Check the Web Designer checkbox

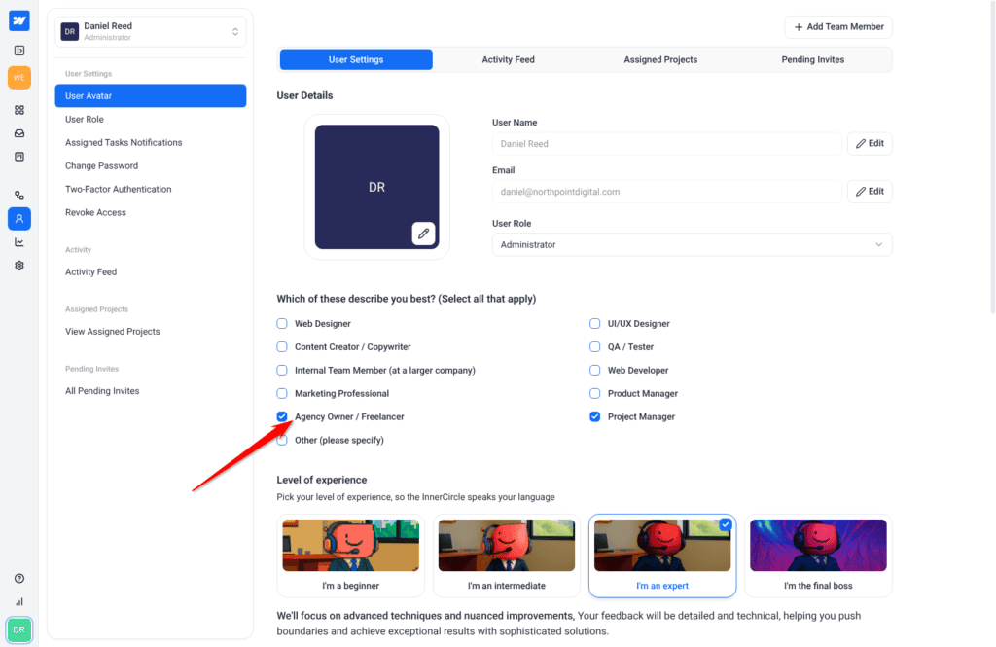pyautogui.click(x=282, y=323)
